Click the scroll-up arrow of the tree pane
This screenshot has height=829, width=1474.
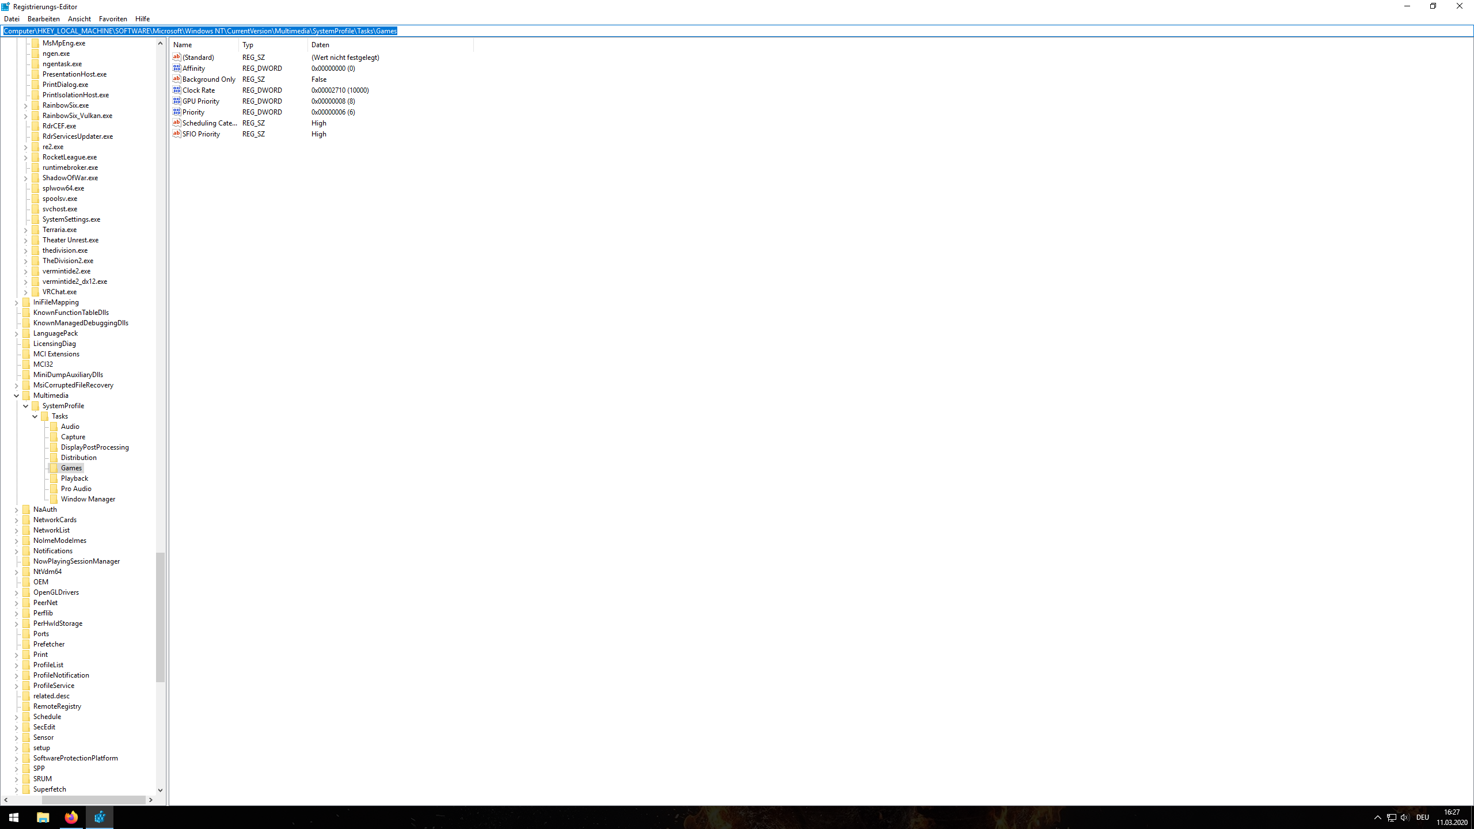pos(160,43)
